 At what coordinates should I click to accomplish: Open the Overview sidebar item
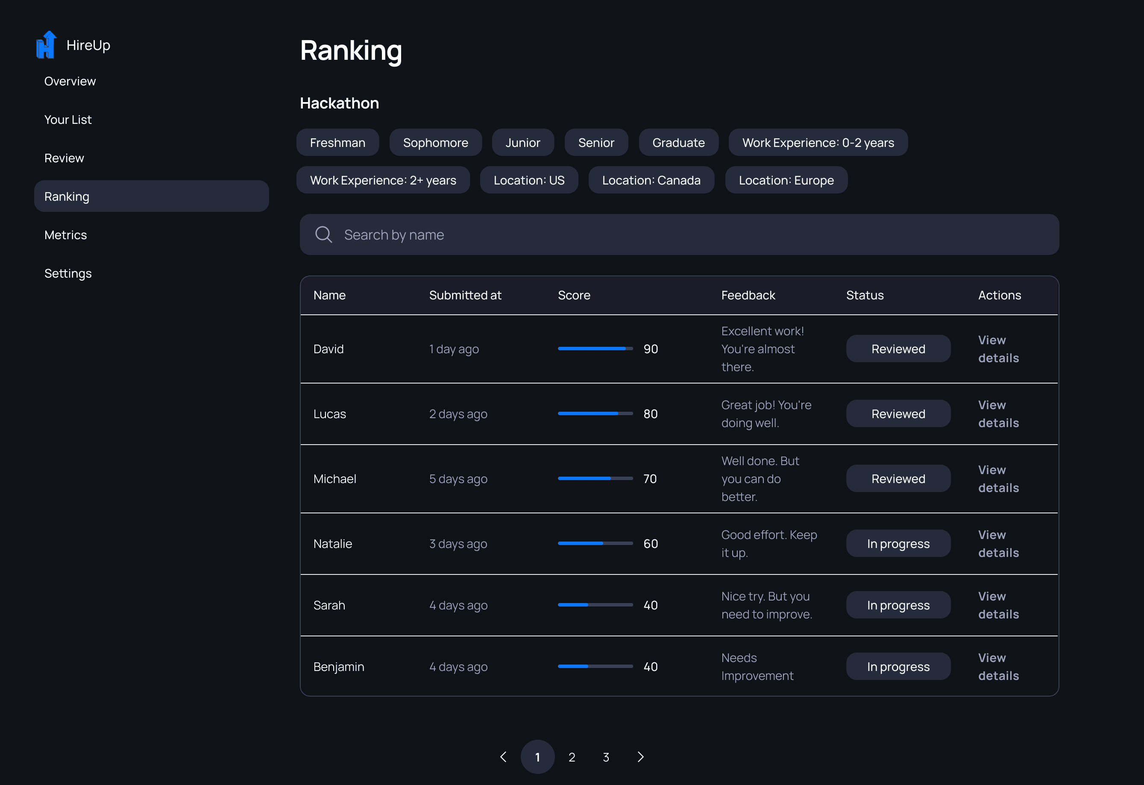(x=70, y=81)
